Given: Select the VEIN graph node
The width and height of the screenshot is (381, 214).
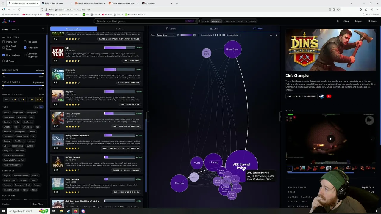Looking at the screenshot, I should [197, 163].
